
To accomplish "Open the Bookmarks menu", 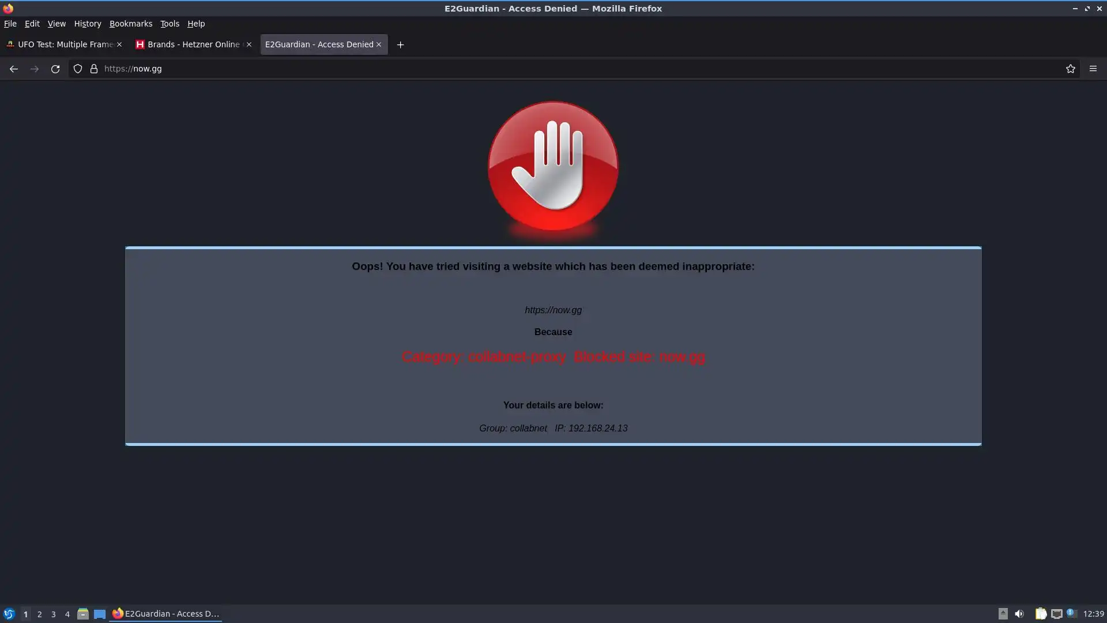I will click(131, 24).
